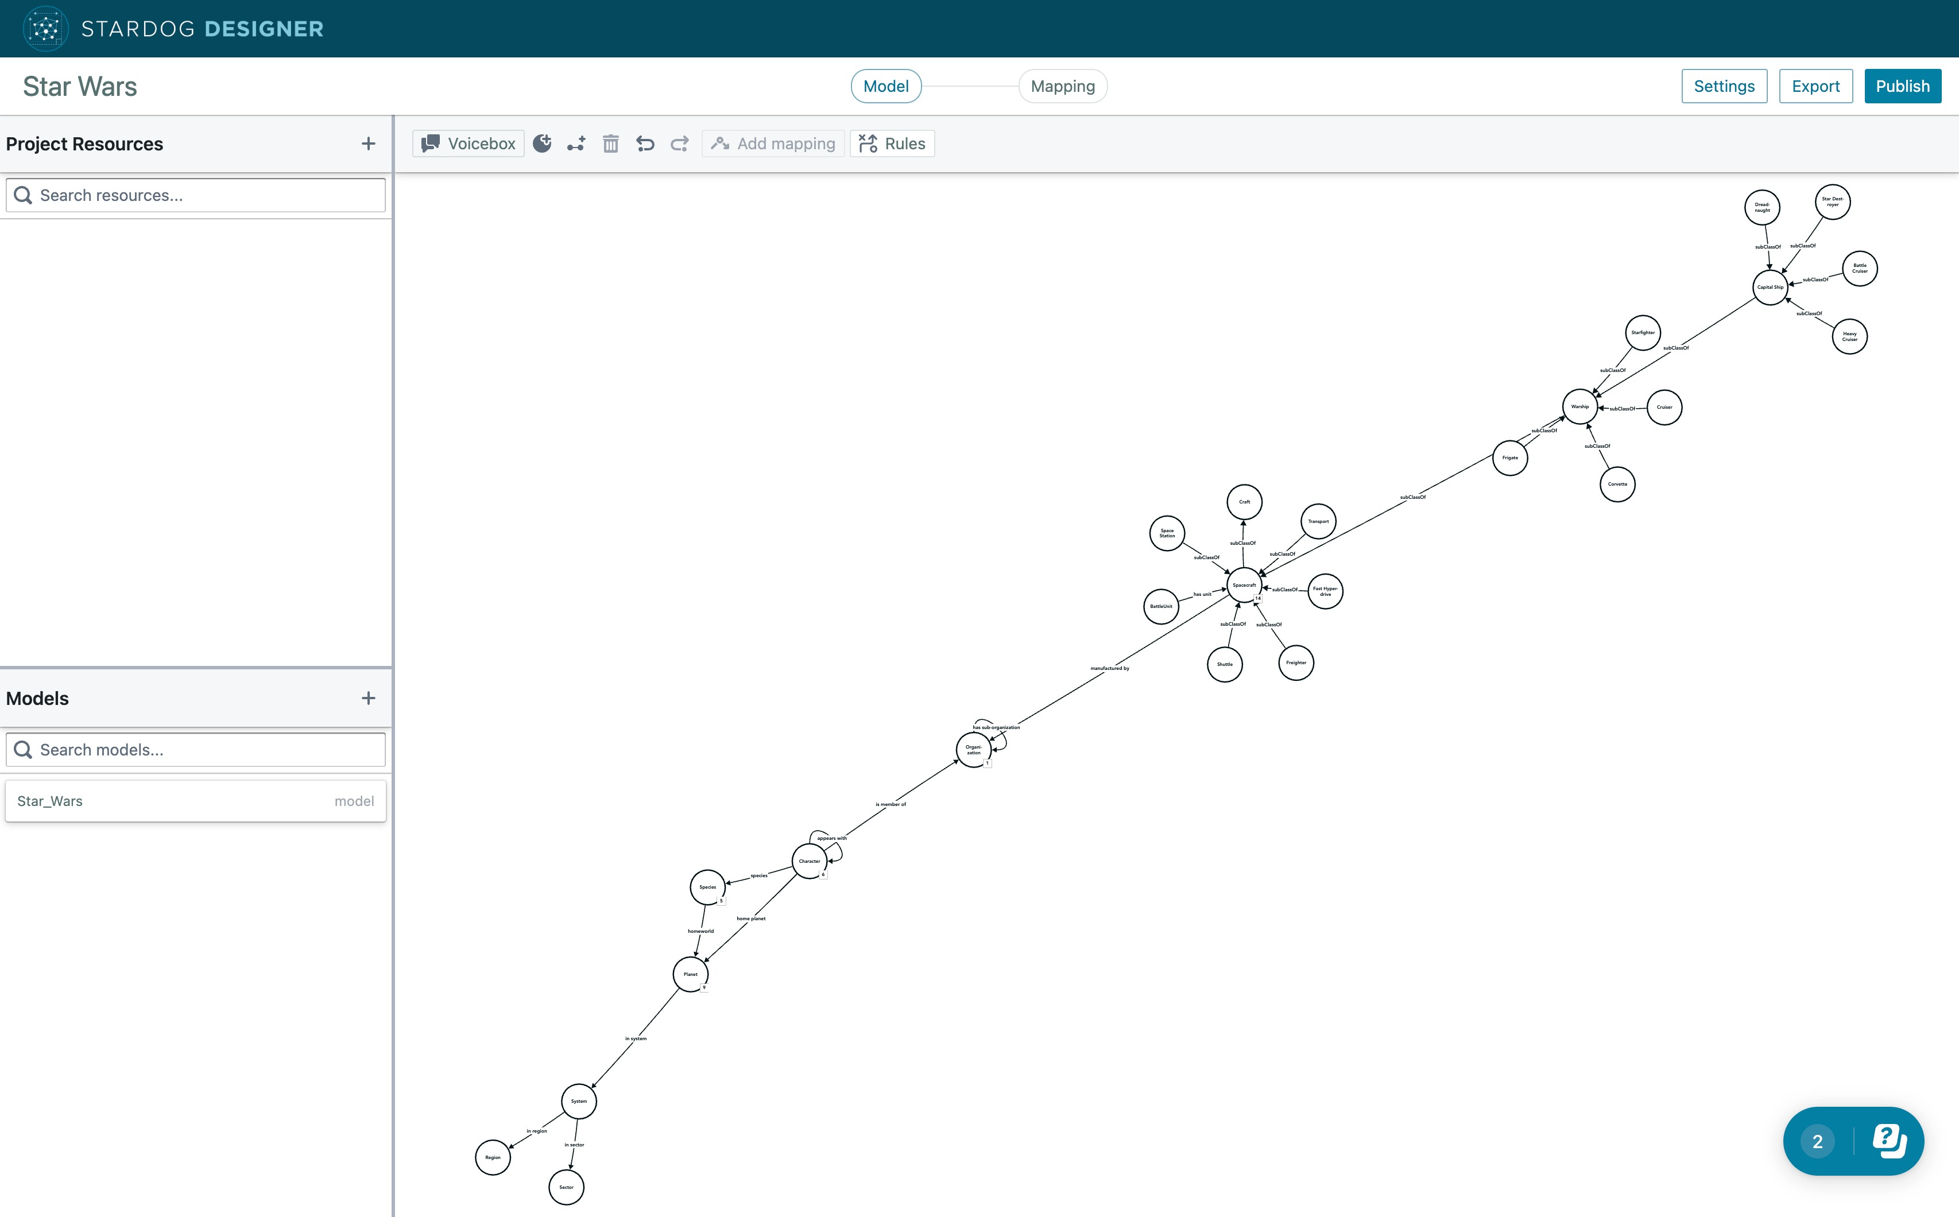Click the add class circle-plus icon

[543, 144]
